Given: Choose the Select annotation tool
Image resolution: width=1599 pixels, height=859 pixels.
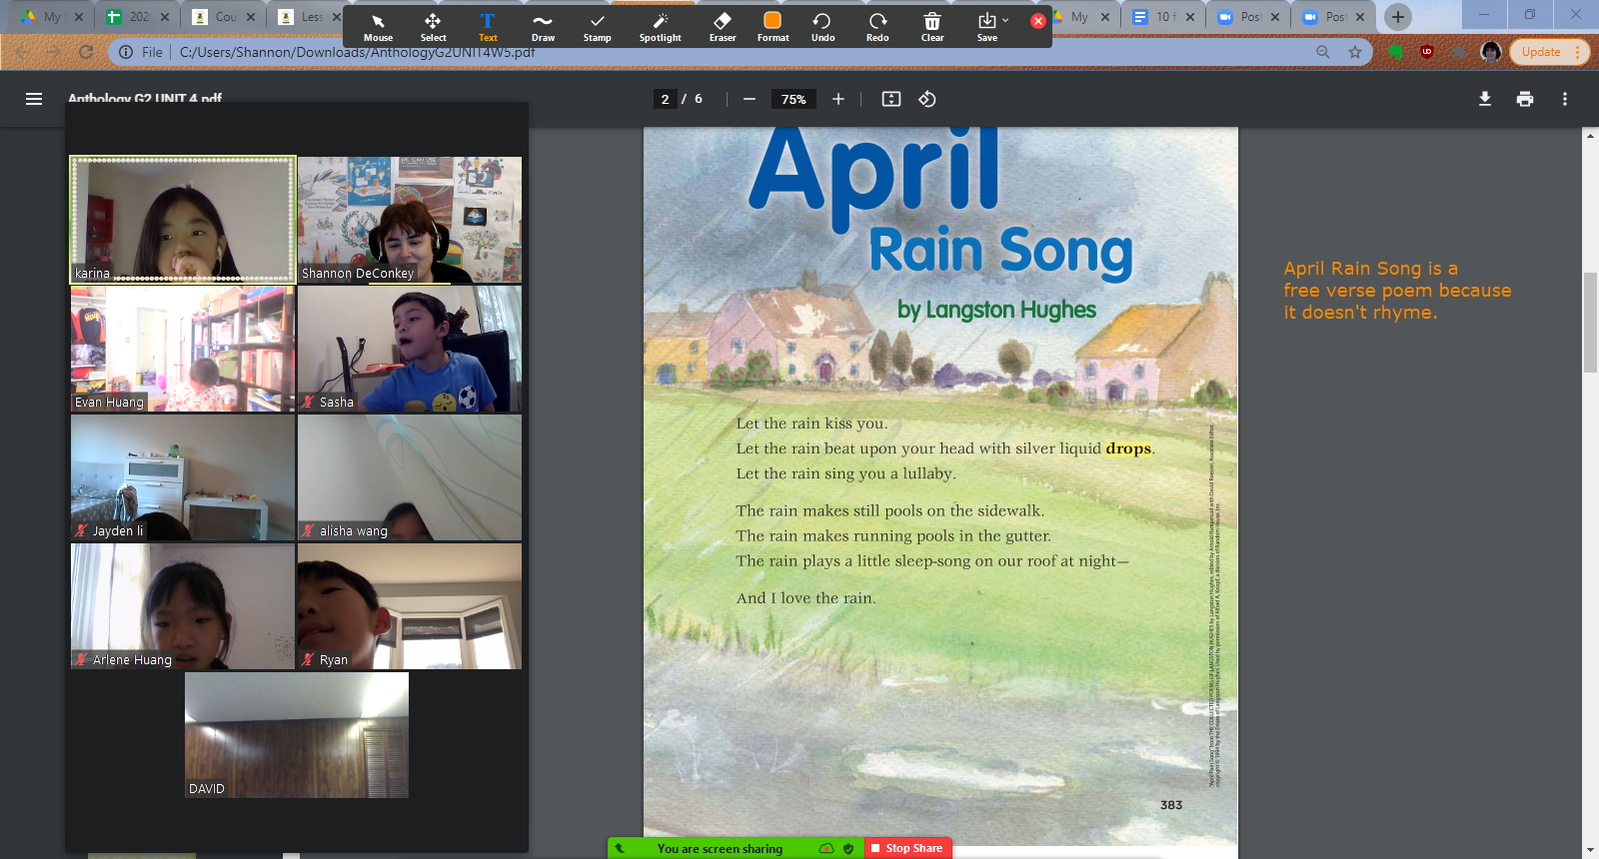Looking at the screenshot, I should (x=433, y=28).
